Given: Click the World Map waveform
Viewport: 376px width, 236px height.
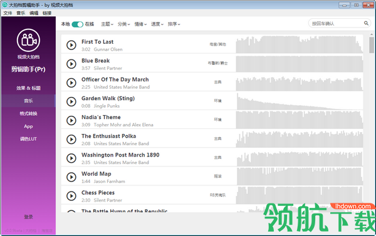Looking at the screenshot, I should pos(300,177).
